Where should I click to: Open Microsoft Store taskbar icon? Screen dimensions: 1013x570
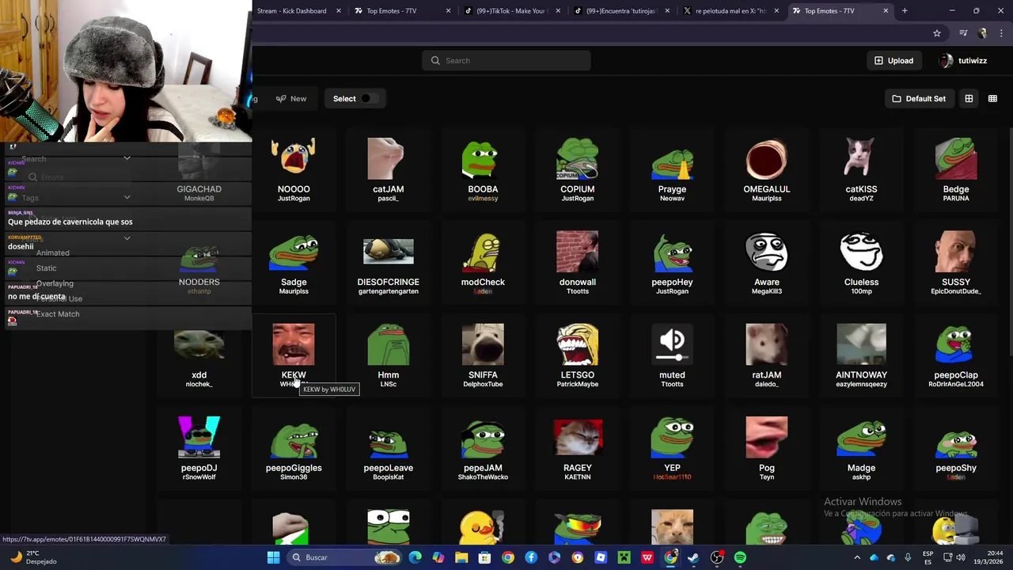(x=485, y=557)
